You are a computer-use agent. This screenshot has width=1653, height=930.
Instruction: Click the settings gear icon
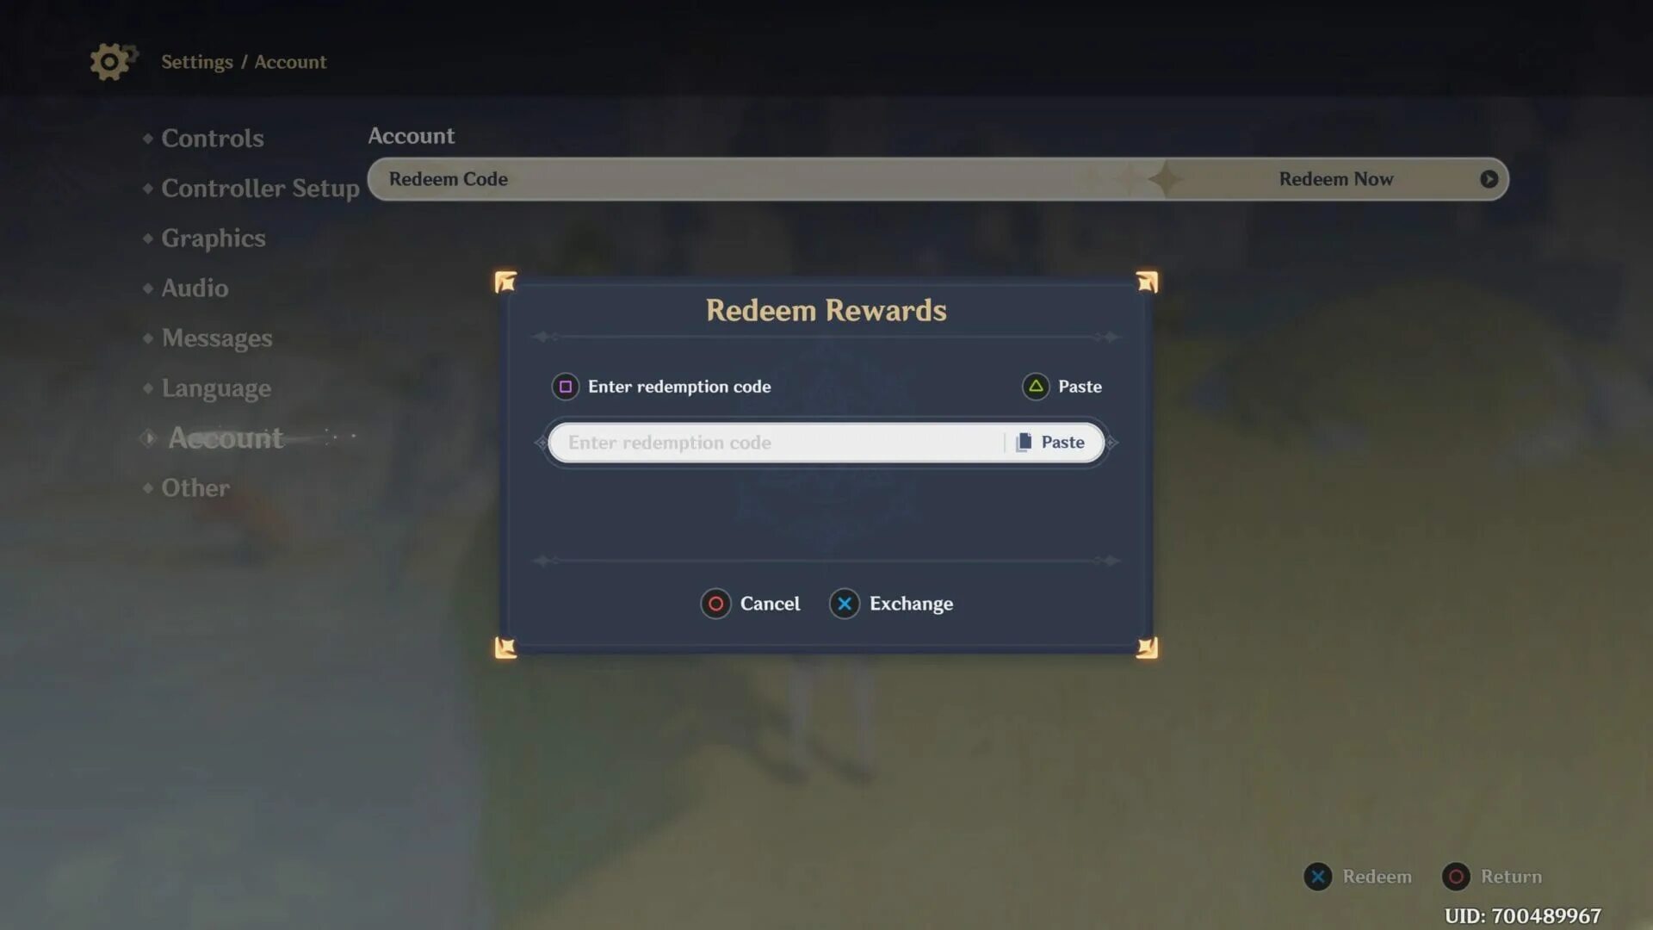(111, 62)
